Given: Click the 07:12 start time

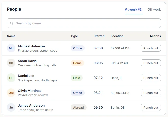Looking at the screenshot, I should coord(98,78).
